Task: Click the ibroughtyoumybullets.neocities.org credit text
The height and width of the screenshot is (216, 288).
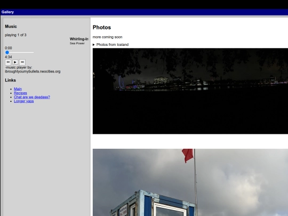Action: tap(33, 71)
